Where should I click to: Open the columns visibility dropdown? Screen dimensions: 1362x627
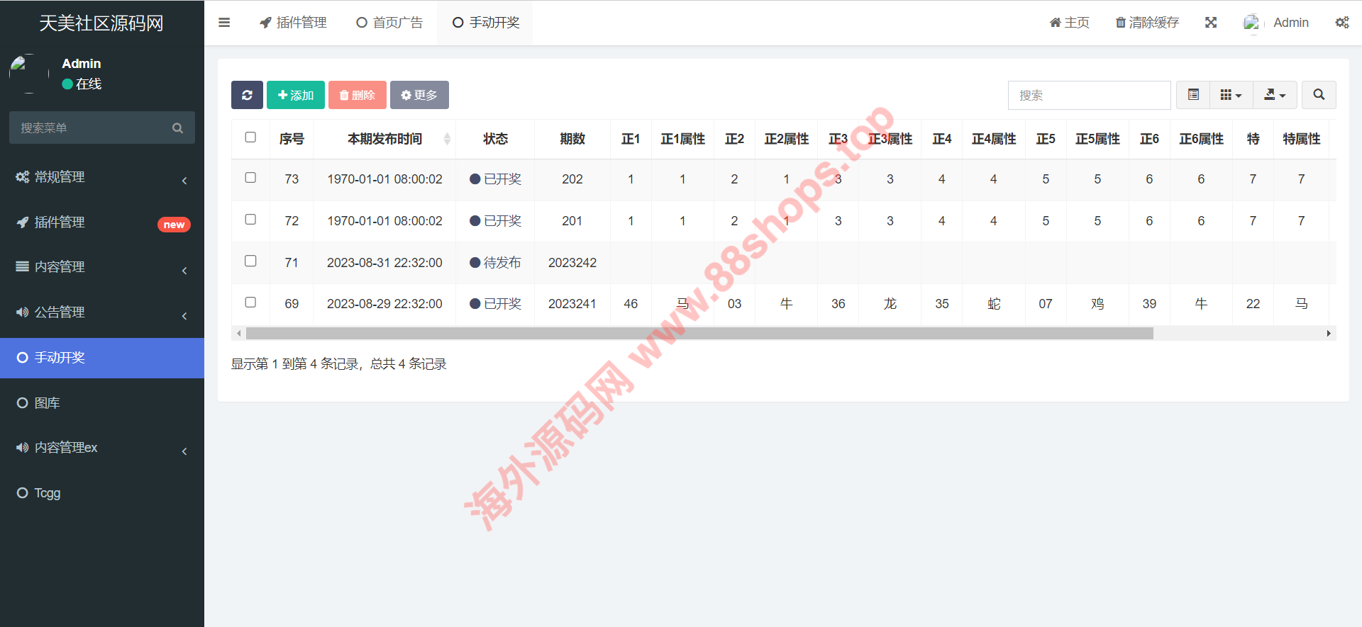(x=1231, y=95)
